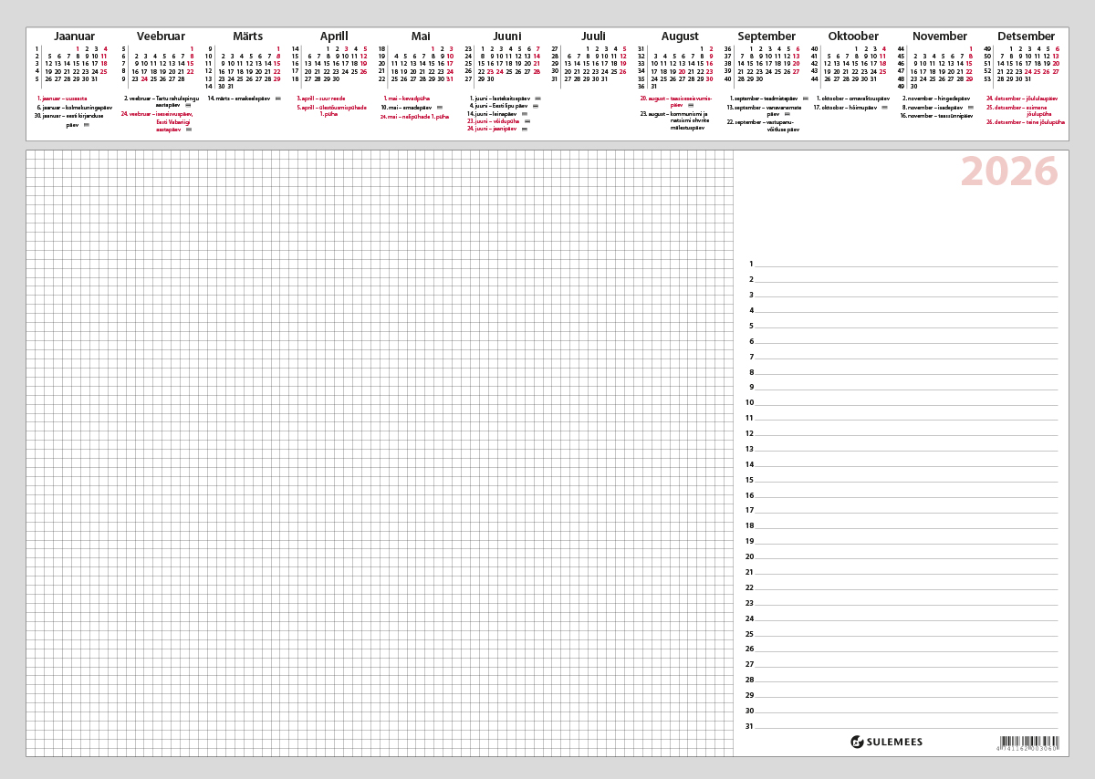1095x779 pixels.
Task: Click the flag icon next to 17. oktoober hõimupäev
Action: (x=884, y=108)
